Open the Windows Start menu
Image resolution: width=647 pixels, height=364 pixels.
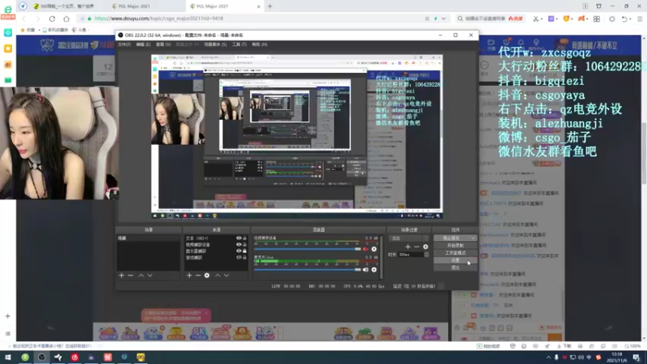pyautogui.click(x=8, y=358)
